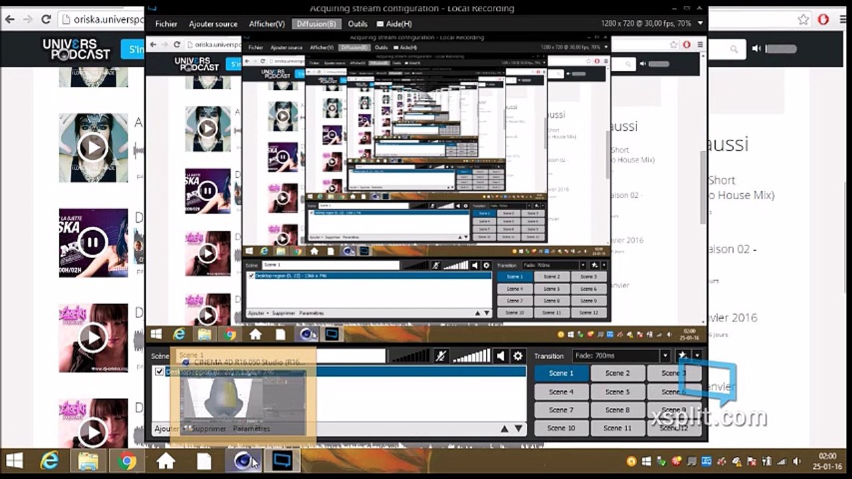
Task: Pause the playing SKA podcast episode
Action: coord(92,243)
